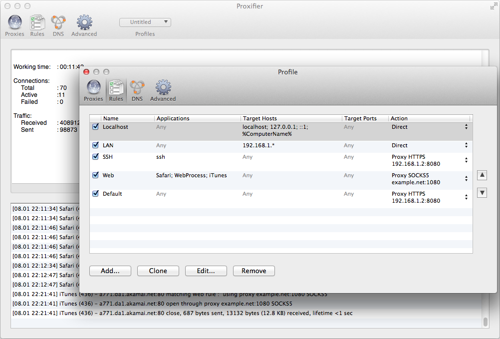Open Advanced in main Proxifier toolbar
500x339 pixels.
pyautogui.click(x=84, y=25)
